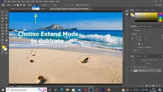Toggle Add to selection mode button

[x=18, y=5]
